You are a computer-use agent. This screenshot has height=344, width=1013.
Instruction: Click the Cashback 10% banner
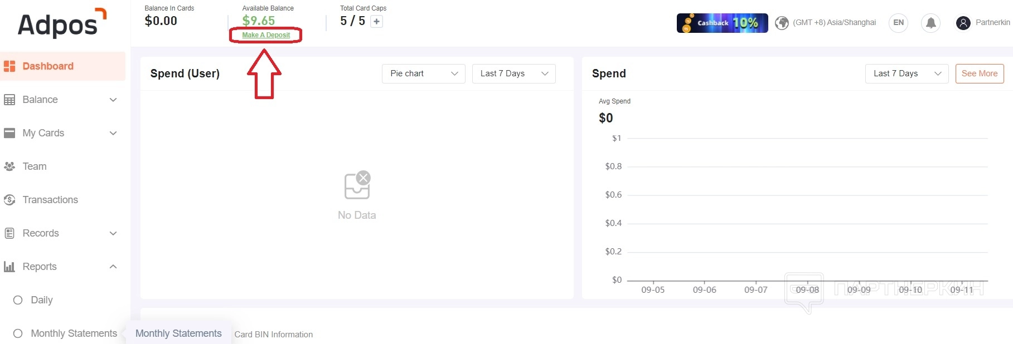722,23
